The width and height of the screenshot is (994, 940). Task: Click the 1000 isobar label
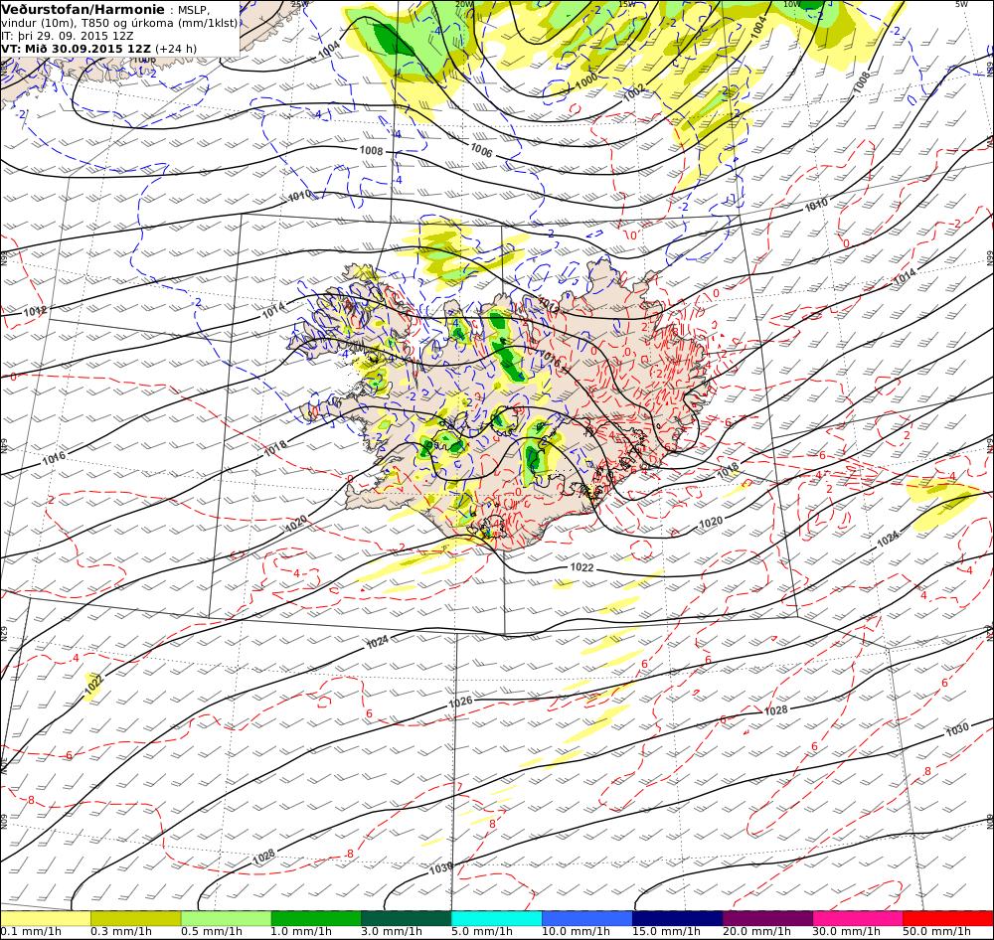pyautogui.click(x=586, y=79)
